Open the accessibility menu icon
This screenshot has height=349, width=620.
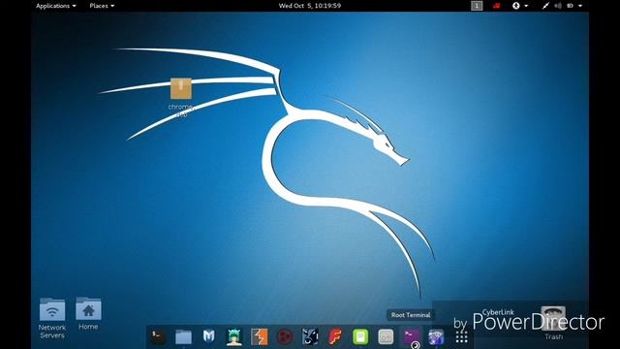point(515,6)
